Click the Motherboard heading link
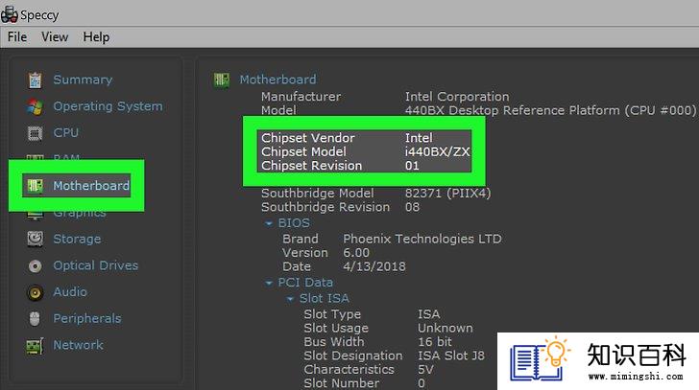The image size is (699, 390). [x=278, y=80]
